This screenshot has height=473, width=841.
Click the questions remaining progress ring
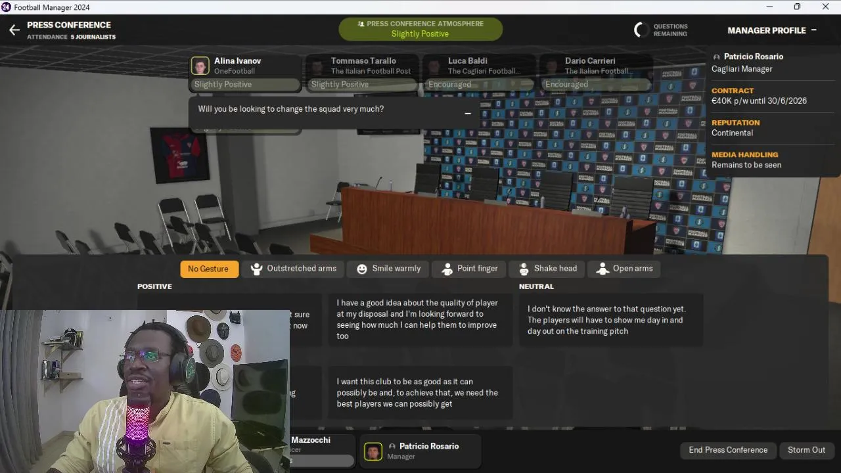[x=641, y=30]
